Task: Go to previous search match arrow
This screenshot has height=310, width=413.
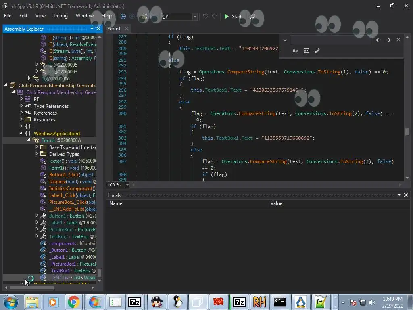Action: point(378,40)
